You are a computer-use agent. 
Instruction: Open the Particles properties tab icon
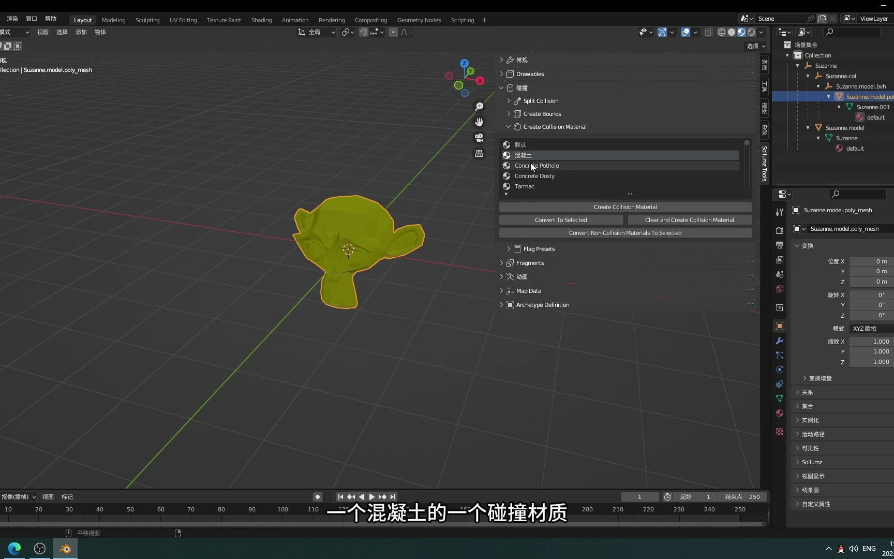tap(780, 356)
